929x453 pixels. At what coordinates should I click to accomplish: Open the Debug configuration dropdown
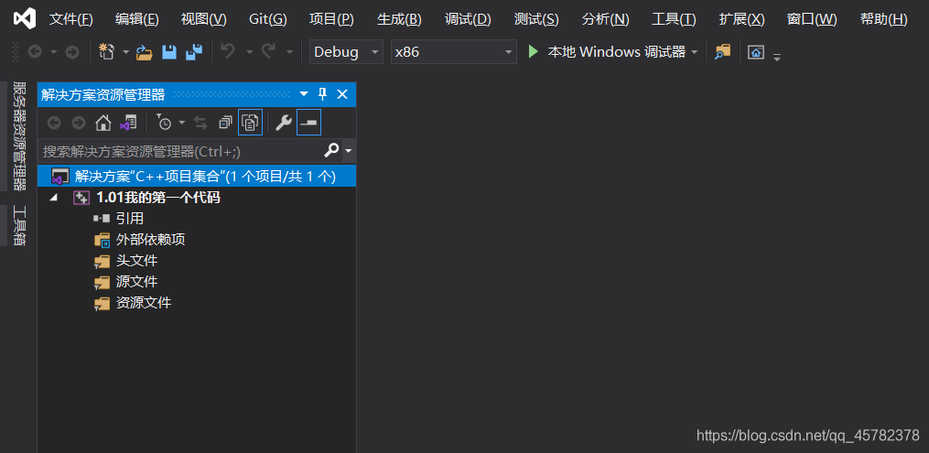[346, 51]
